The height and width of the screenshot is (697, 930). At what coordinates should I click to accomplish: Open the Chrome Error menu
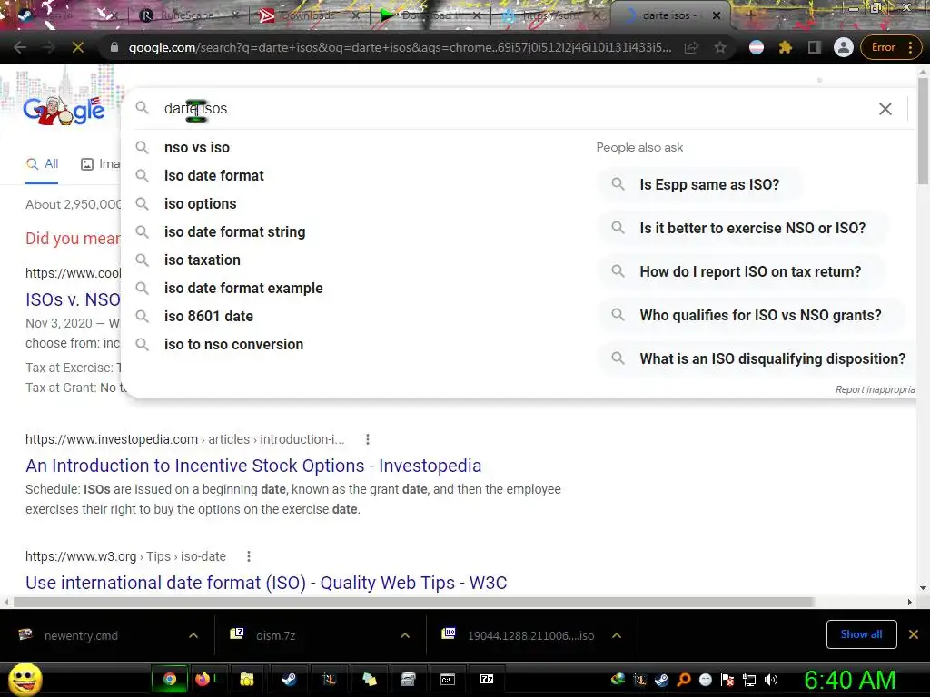pos(892,47)
